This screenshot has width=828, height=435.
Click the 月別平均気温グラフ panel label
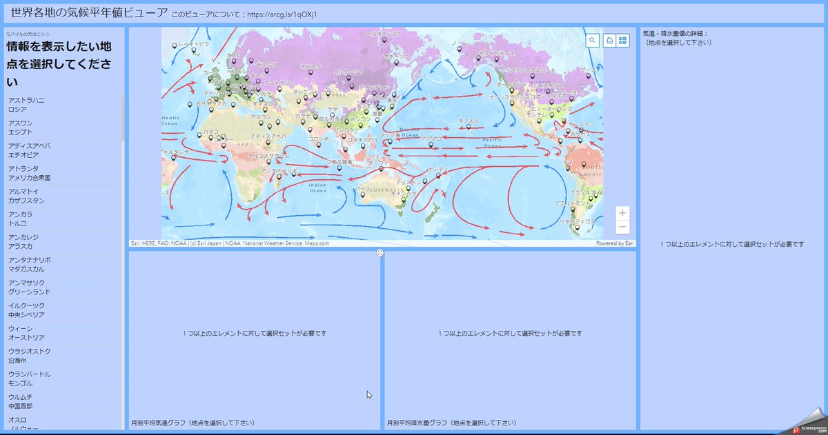193,423
